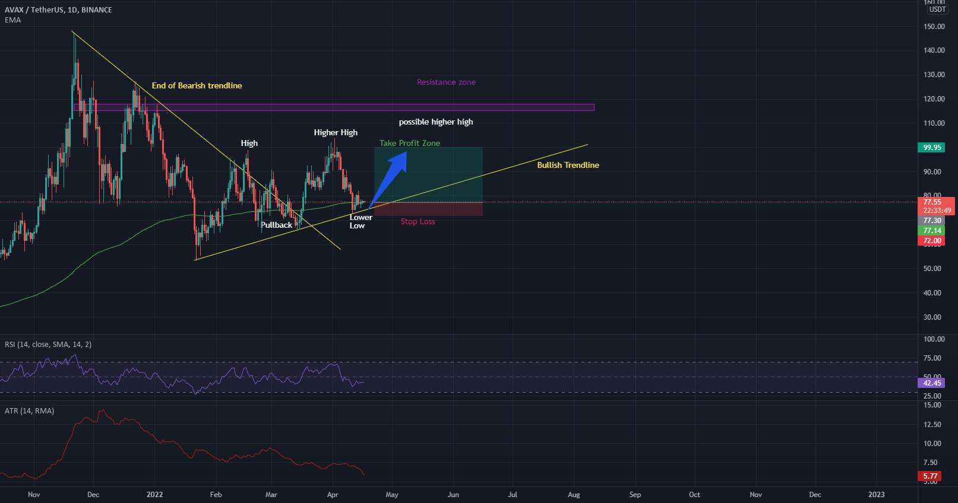
Task: Select the 'possible higher high' annotation
Action: coord(436,122)
